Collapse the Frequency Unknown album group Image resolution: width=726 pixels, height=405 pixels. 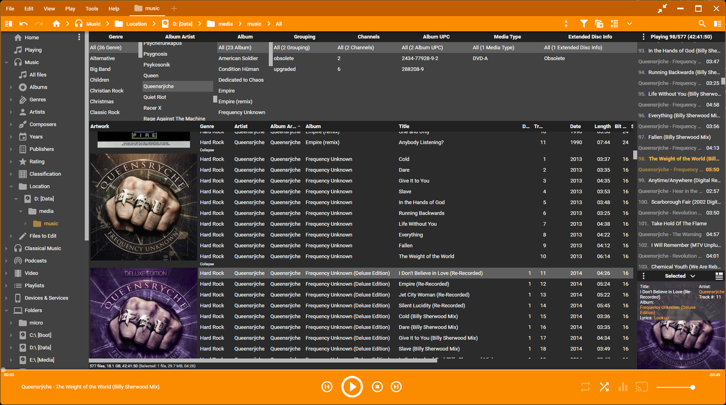pos(207,264)
